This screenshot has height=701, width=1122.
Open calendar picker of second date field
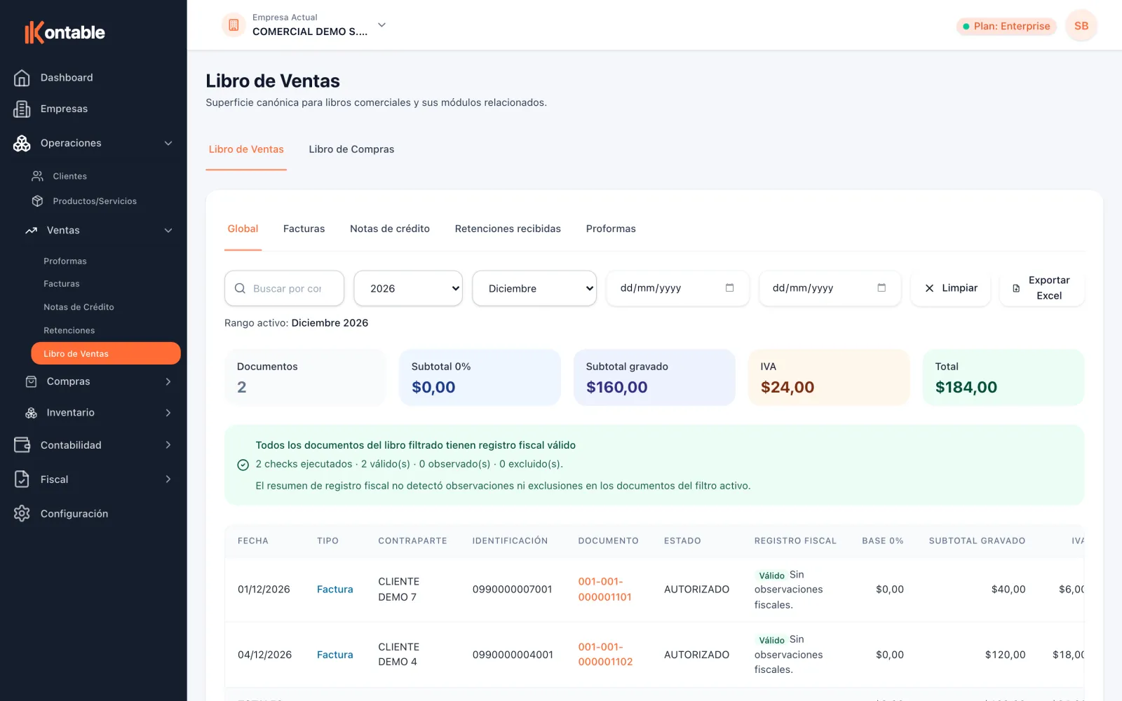point(881,288)
